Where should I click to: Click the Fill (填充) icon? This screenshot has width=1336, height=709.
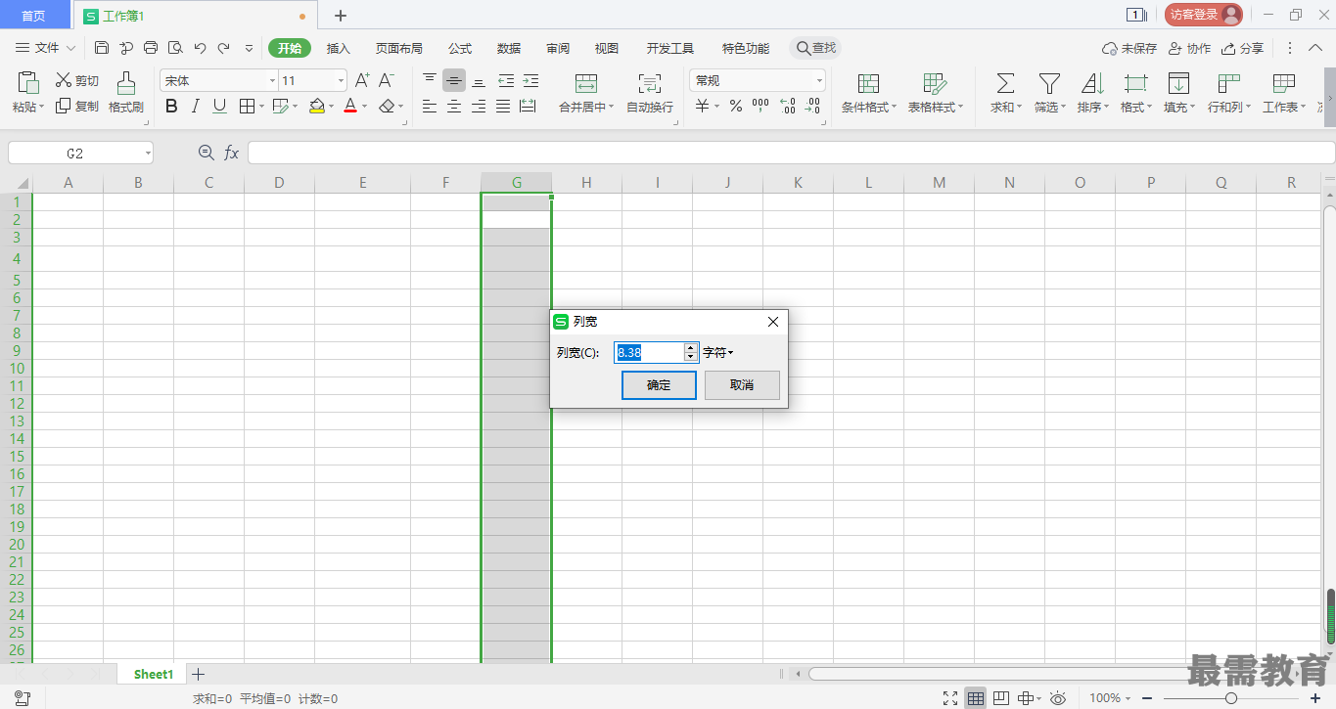(1178, 82)
